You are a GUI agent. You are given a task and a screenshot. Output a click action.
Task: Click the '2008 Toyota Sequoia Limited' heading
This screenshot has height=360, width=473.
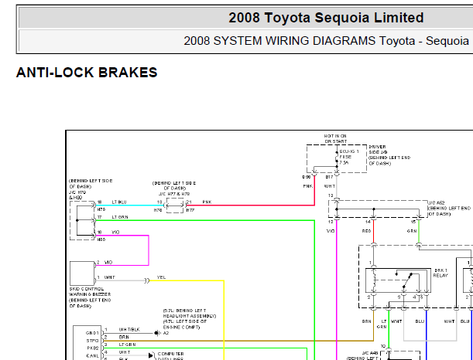[x=326, y=18]
